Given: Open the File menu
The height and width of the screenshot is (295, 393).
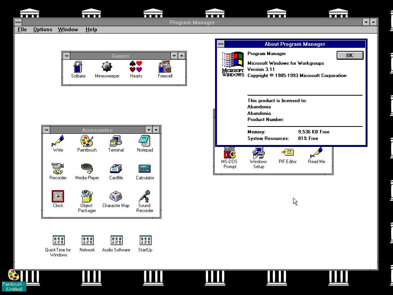Looking at the screenshot, I should (x=22, y=29).
